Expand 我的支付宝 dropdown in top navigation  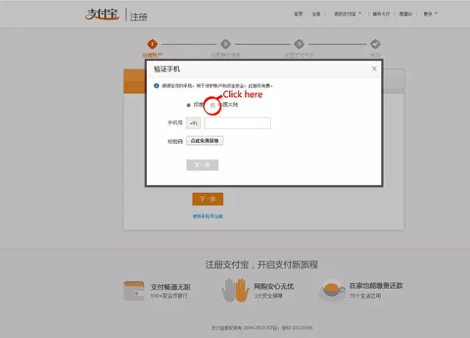coord(347,14)
